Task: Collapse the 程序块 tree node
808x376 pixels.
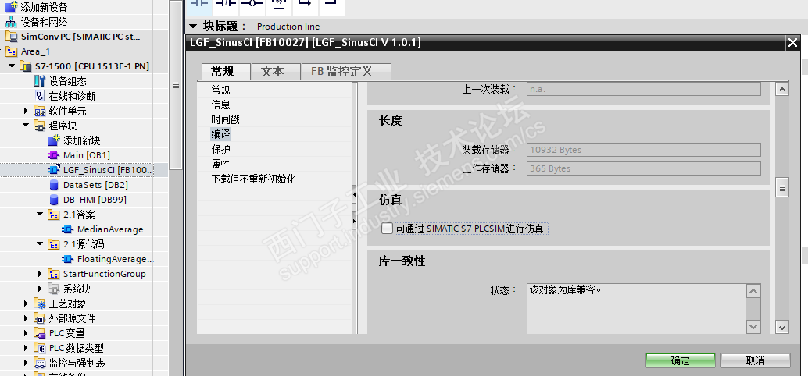Action: [x=27, y=126]
